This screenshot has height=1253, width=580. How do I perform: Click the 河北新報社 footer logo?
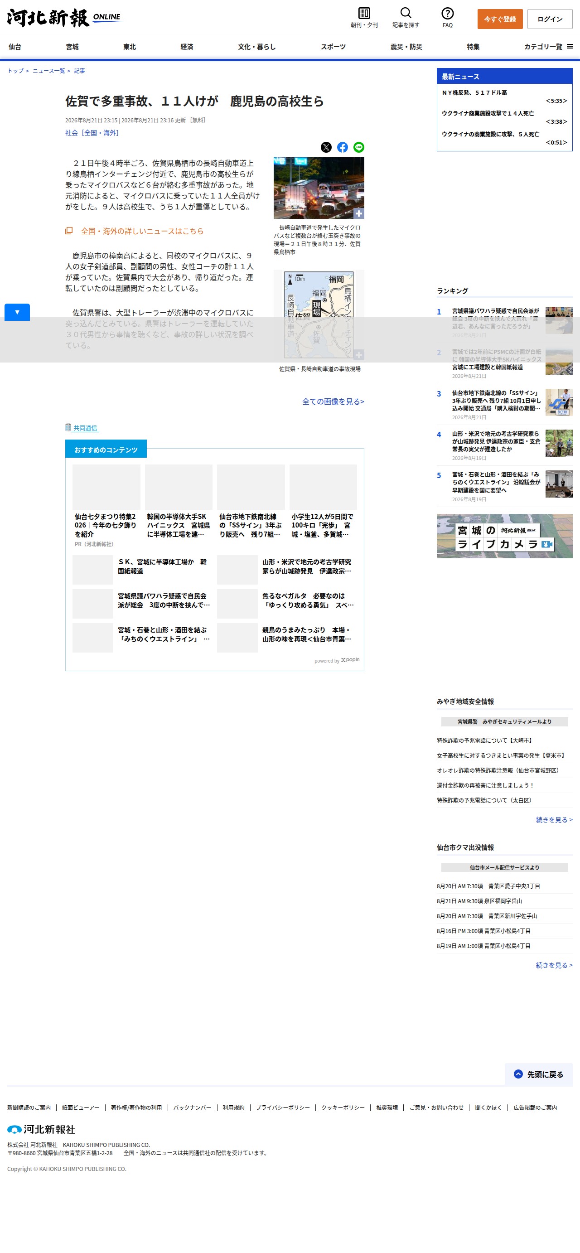tap(41, 1129)
